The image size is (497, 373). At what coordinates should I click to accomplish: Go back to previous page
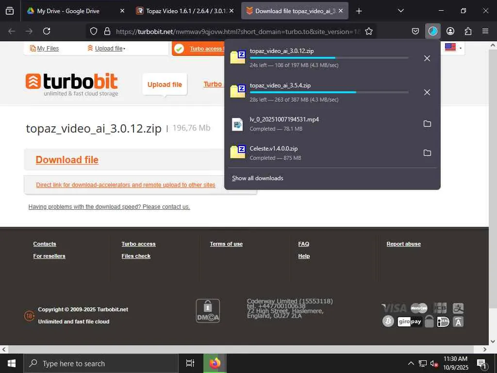(x=12, y=31)
